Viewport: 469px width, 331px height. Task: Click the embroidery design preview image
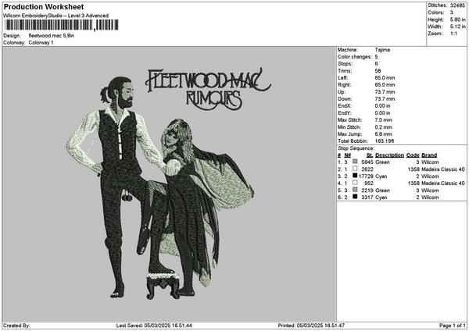click(x=170, y=183)
